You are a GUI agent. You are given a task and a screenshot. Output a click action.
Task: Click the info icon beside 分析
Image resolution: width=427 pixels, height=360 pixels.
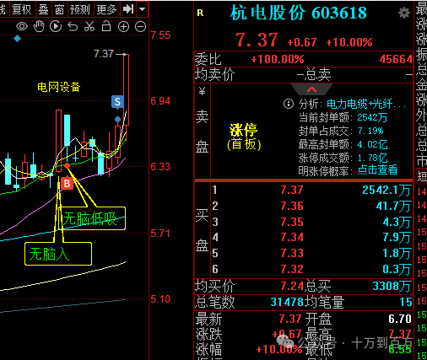[289, 104]
